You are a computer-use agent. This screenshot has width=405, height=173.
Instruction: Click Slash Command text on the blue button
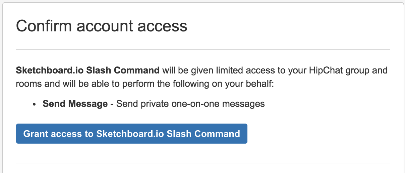pos(204,134)
